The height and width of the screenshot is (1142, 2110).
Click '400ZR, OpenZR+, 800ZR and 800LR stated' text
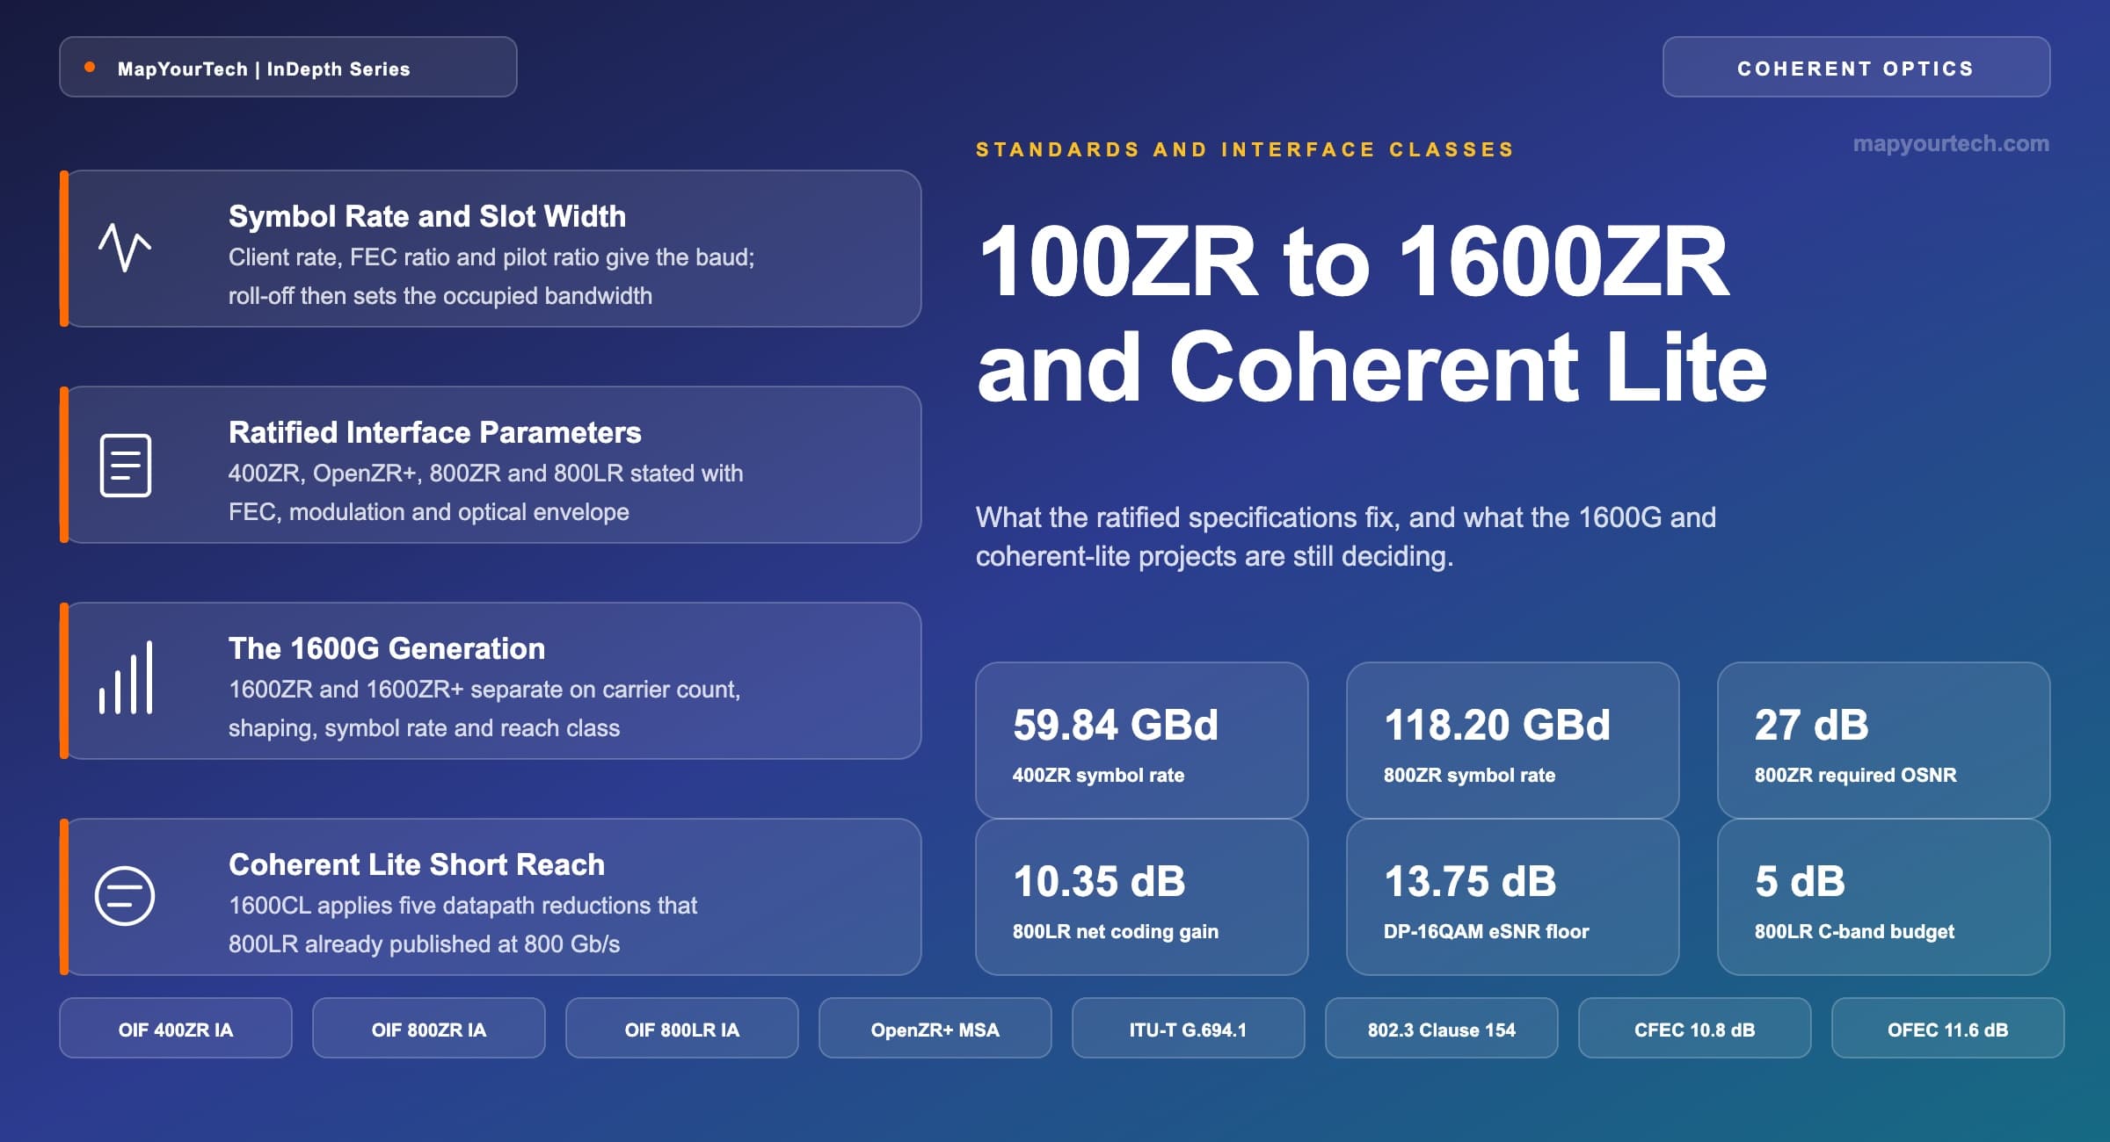[x=486, y=473]
